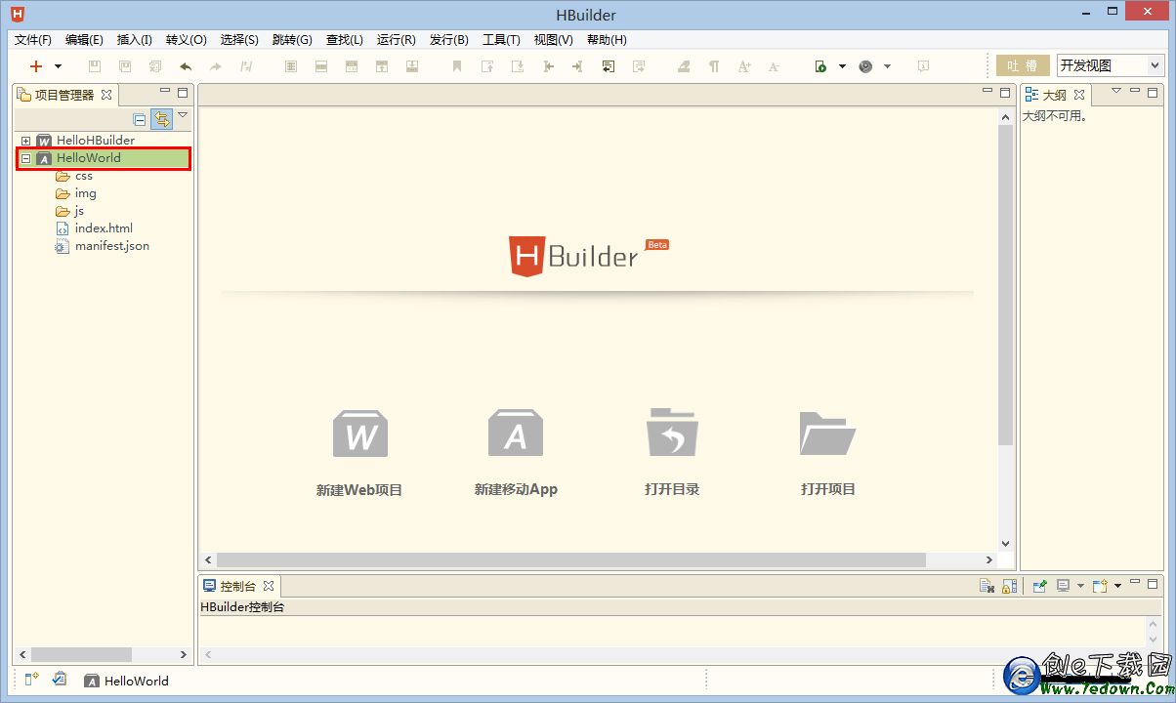1176x703 pixels.
Task: Open the outline panel view menu triangle
Action: coord(1116,91)
